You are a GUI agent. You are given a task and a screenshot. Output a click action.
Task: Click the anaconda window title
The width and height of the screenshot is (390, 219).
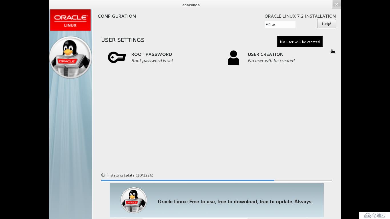[x=191, y=5]
